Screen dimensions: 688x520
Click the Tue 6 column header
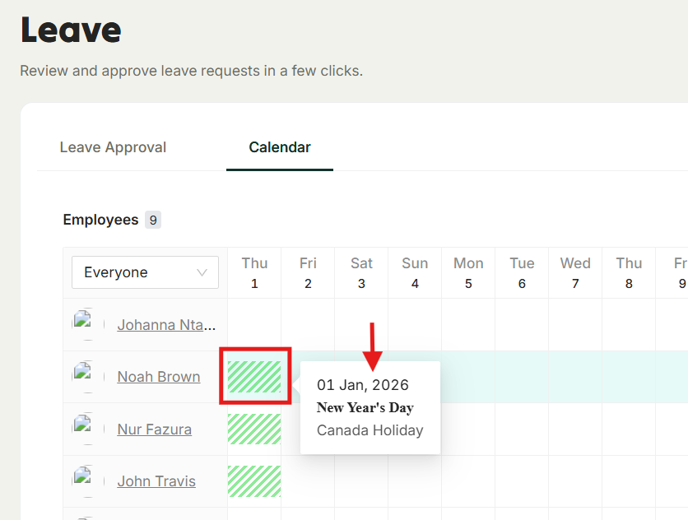click(x=522, y=273)
